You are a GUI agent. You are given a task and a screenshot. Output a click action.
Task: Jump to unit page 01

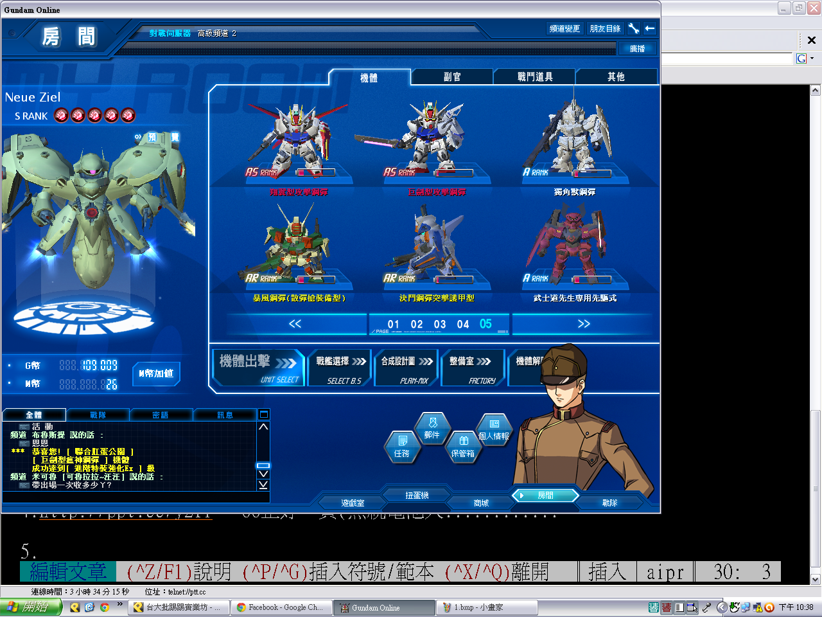(393, 325)
